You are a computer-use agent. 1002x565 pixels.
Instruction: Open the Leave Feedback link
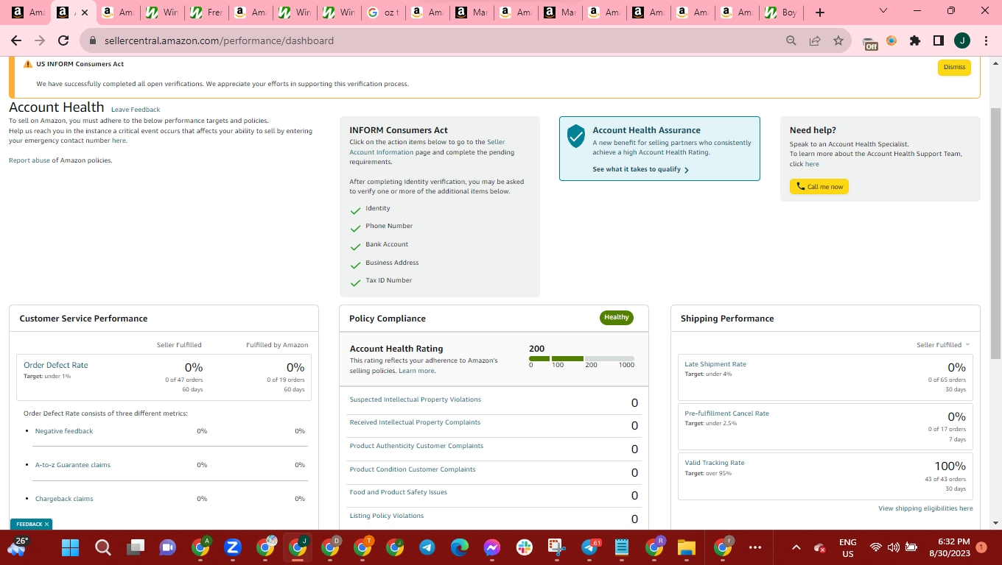(x=136, y=110)
